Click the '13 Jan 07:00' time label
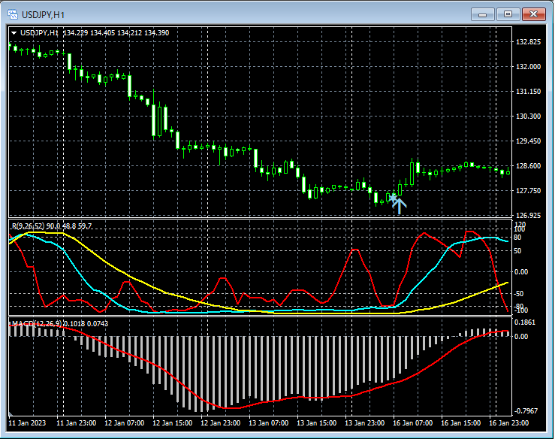Screen dimensions: 555x439 coord(269,423)
